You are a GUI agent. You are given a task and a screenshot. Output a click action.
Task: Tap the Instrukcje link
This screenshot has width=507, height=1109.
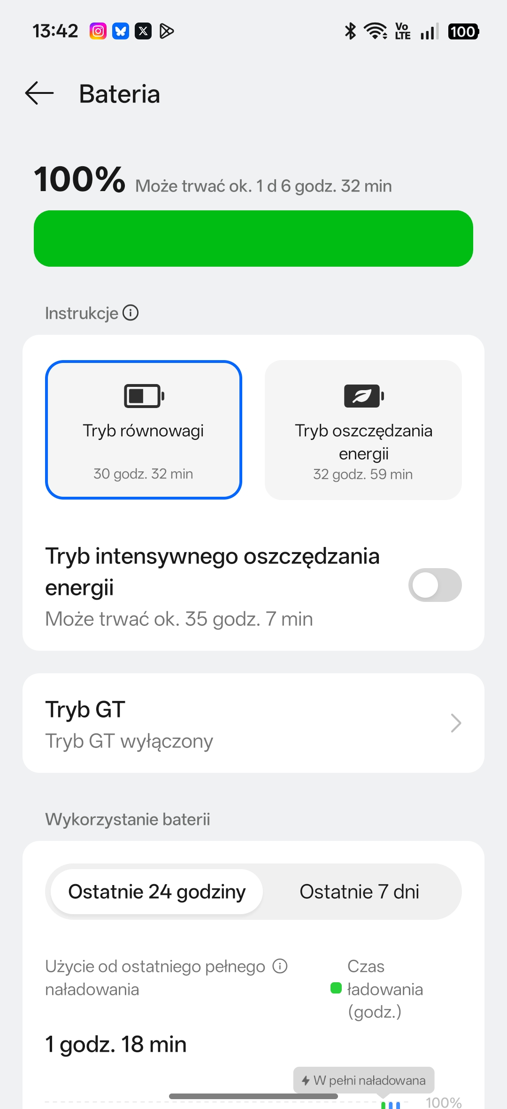pyautogui.click(x=82, y=313)
